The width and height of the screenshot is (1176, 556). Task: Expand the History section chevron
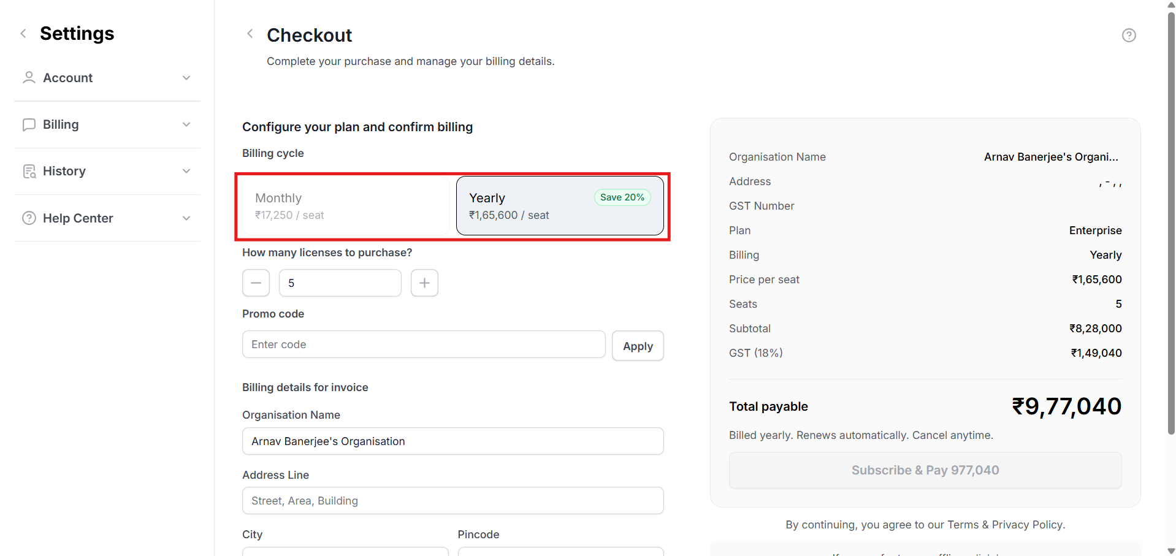[x=186, y=171]
